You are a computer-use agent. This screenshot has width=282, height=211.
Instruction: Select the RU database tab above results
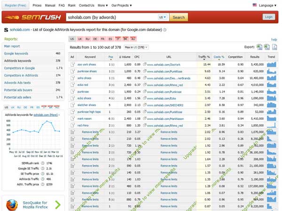(87, 39)
